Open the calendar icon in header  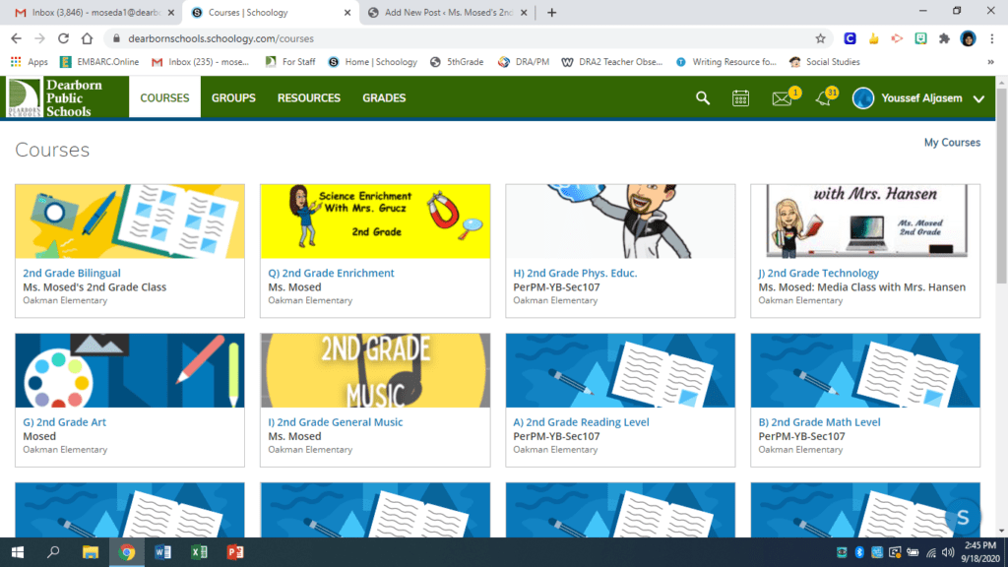tap(740, 98)
